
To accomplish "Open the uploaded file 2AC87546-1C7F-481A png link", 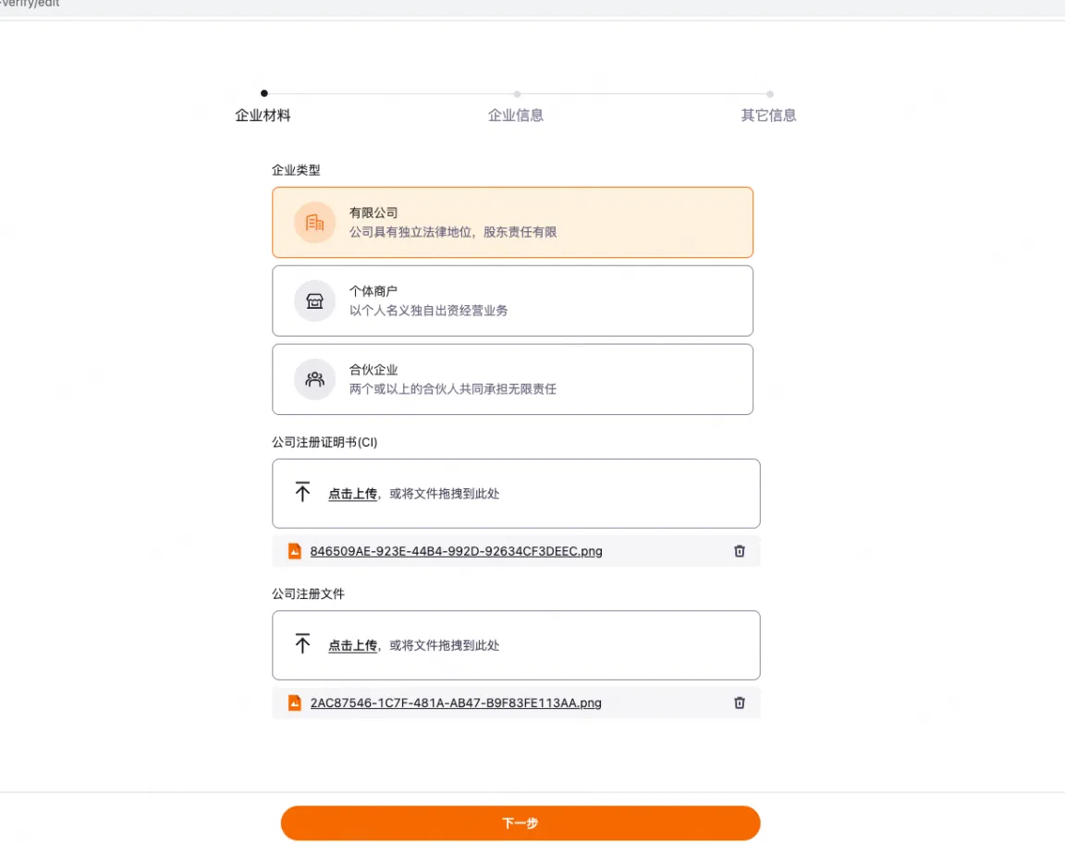I will 456,703.
